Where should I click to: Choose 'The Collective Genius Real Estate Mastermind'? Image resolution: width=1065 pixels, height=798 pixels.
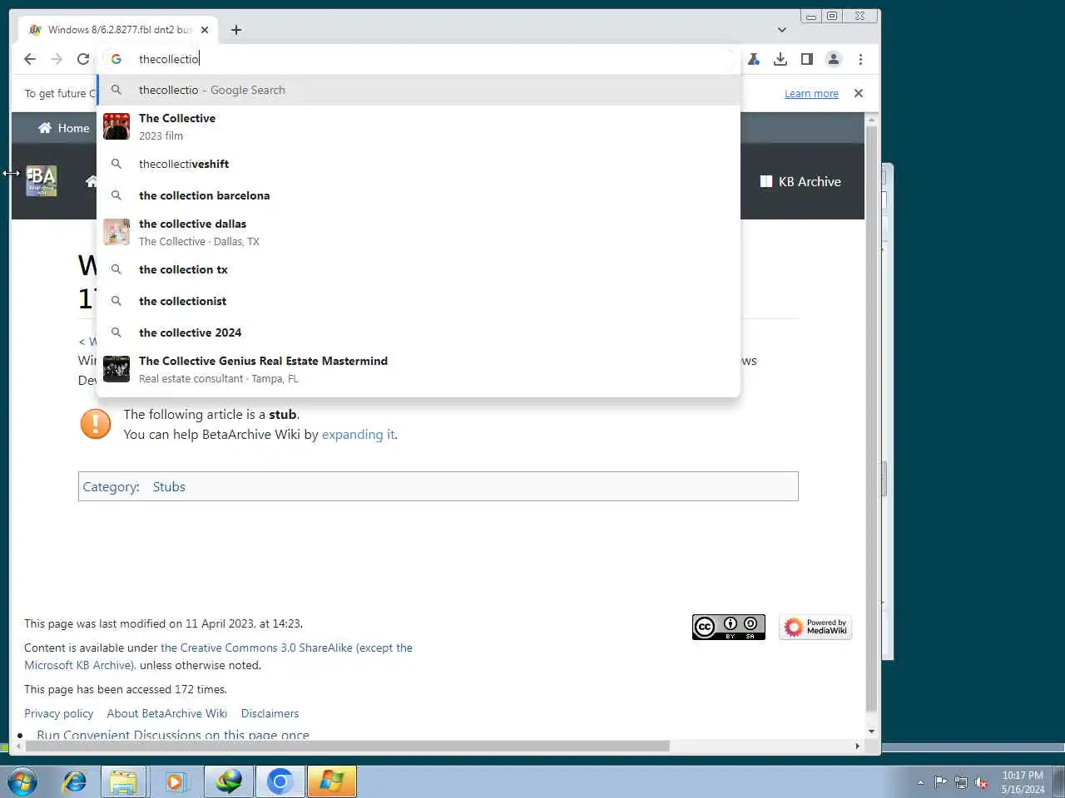pos(419,369)
